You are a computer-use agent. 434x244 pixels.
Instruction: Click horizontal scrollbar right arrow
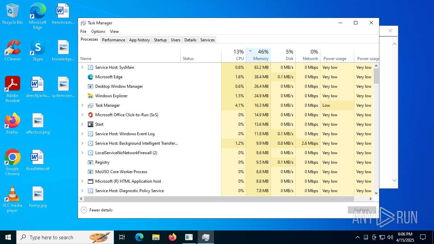(371, 199)
